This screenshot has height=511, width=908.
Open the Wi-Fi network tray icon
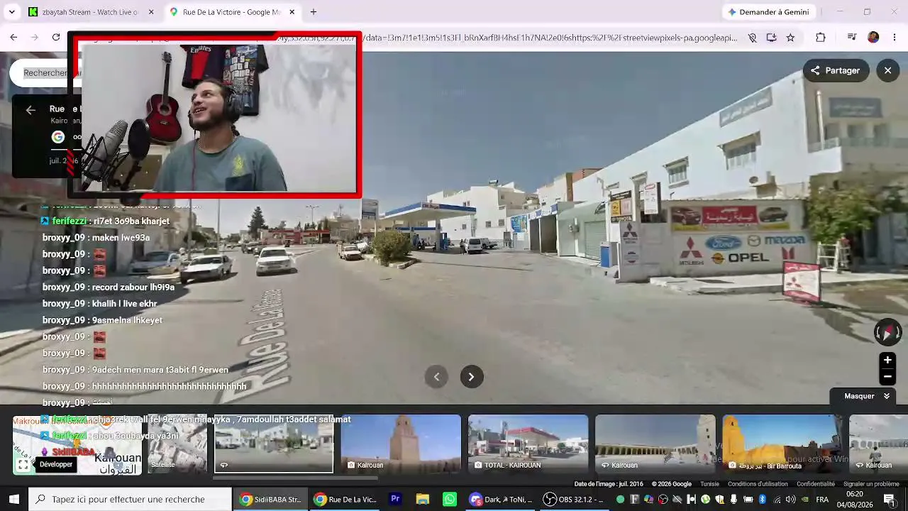777,500
